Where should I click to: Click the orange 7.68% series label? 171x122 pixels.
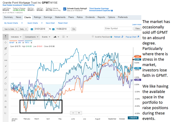pos(138,56)
